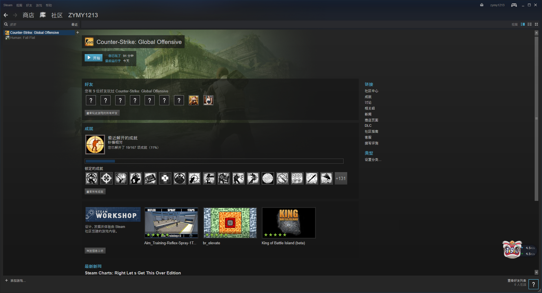Open the Steam Charts news headline
542x293 pixels.
tap(133, 273)
